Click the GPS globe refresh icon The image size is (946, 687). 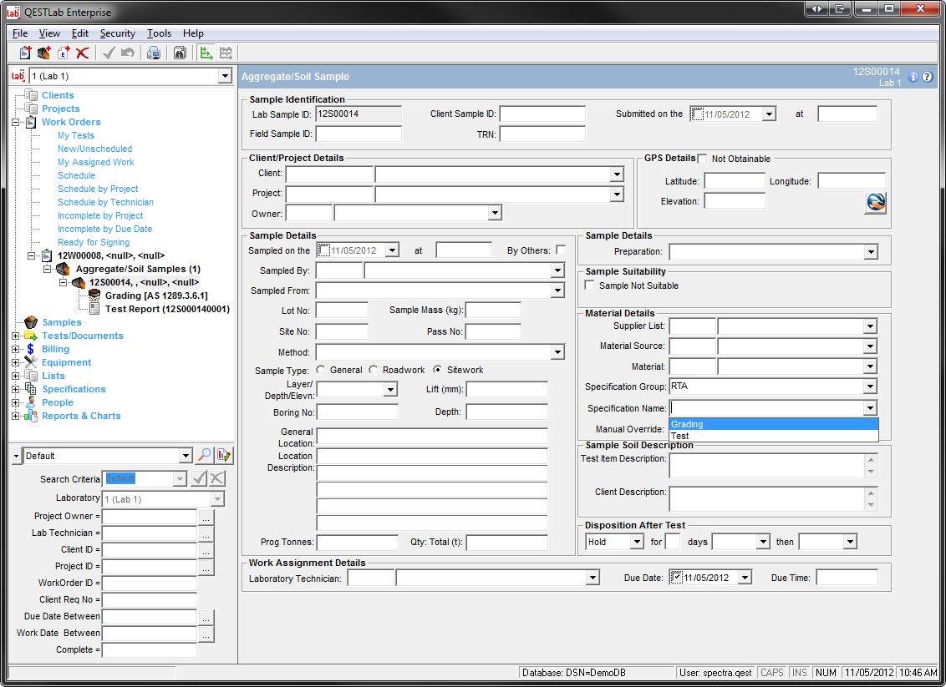click(875, 203)
